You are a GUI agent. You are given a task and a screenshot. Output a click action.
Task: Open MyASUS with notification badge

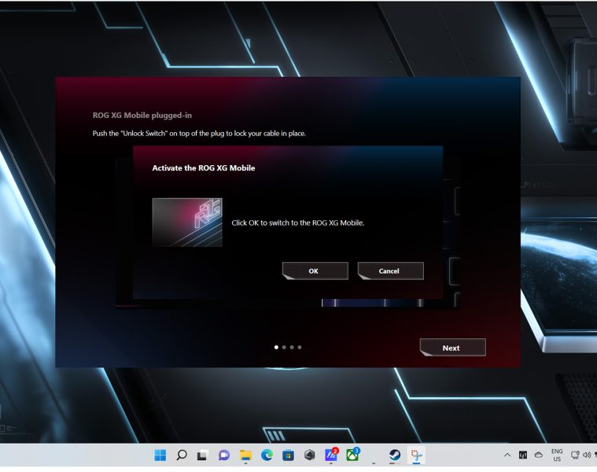click(331, 455)
